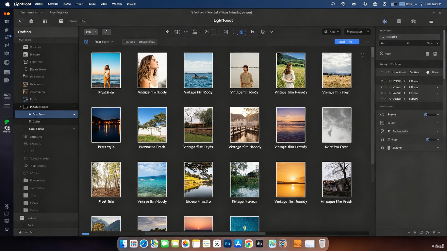Screen dimensions: 447x251
Task: Click the vertical scrollbar of the thumbnail grid
Action: pyautogui.click(x=373, y=106)
